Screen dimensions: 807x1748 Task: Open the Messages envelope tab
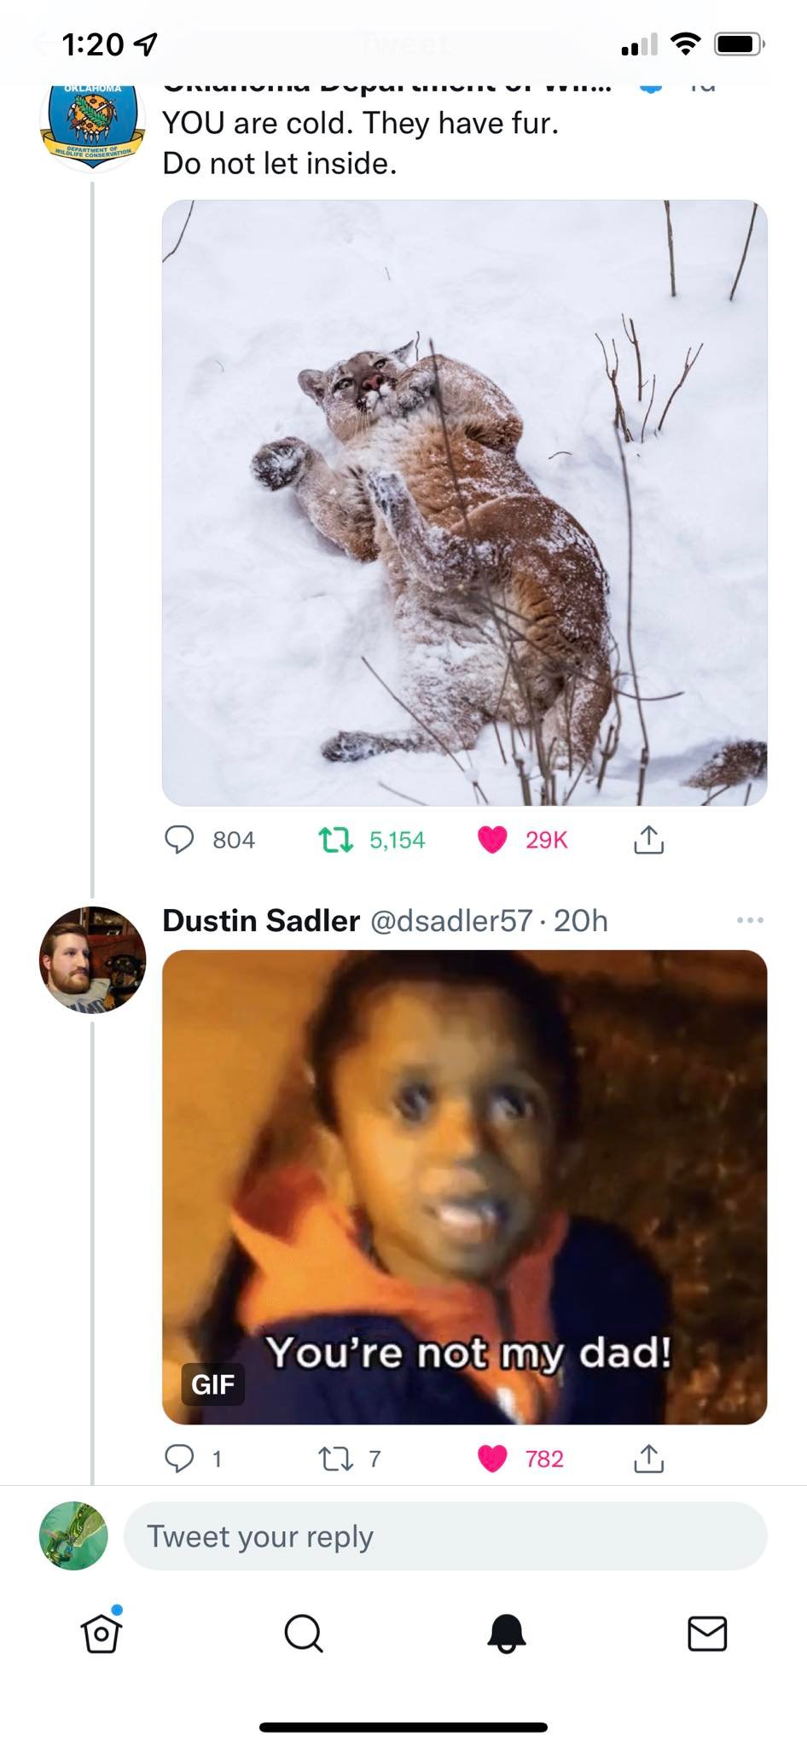[707, 1633]
